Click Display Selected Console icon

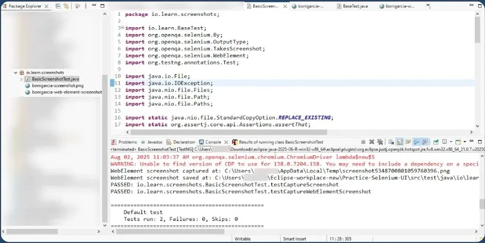pyautogui.click(x=445, y=142)
